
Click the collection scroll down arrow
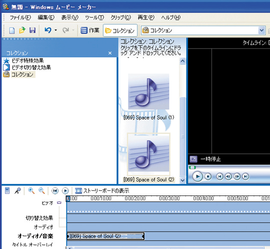coord(182,180)
